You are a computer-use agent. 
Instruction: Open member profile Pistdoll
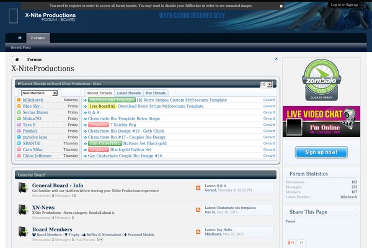pos(30,131)
